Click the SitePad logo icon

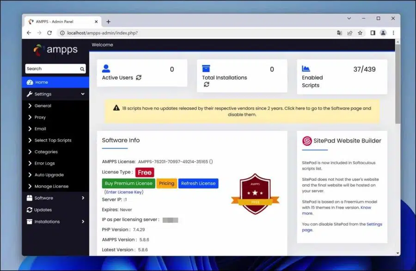coord(307,141)
